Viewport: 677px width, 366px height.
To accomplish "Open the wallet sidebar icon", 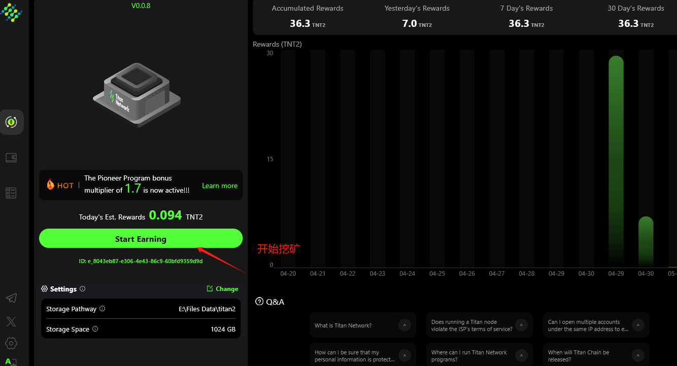I will click(x=11, y=158).
